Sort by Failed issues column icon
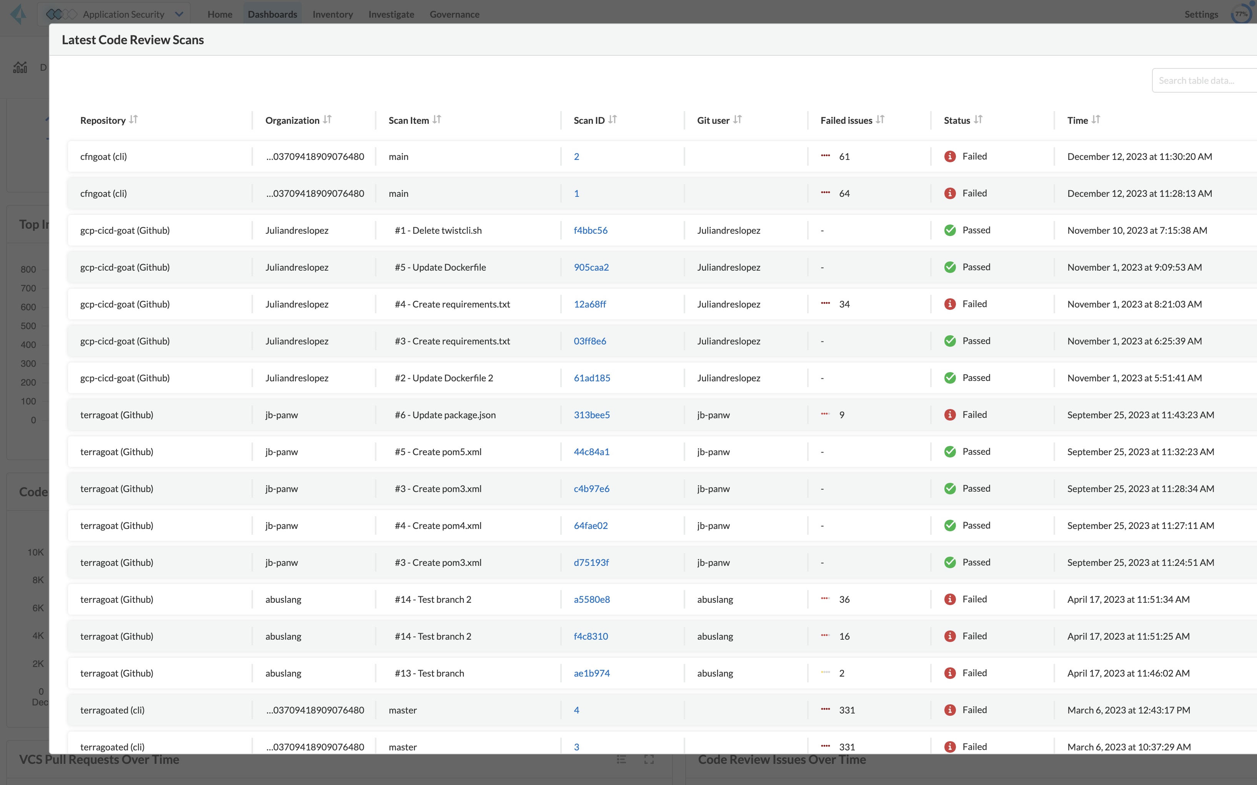 coord(880,120)
